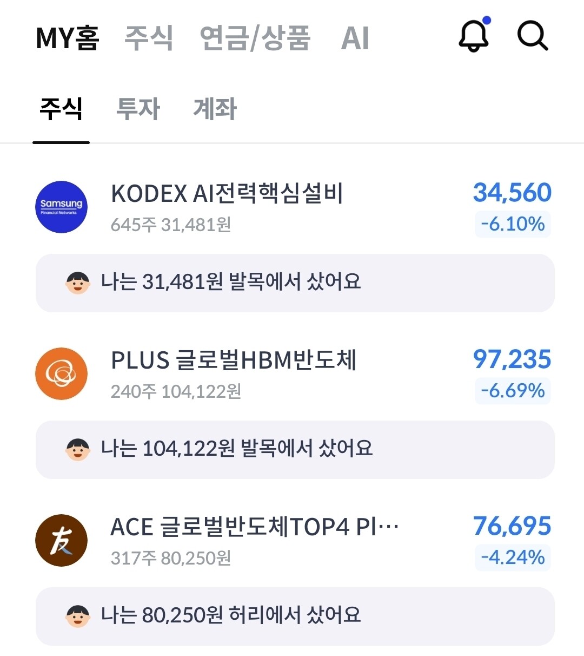The image size is (584, 656).
Task: Open PLUS 글로벌HBM반도체 stock name
Action: click(x=234, y=360)
